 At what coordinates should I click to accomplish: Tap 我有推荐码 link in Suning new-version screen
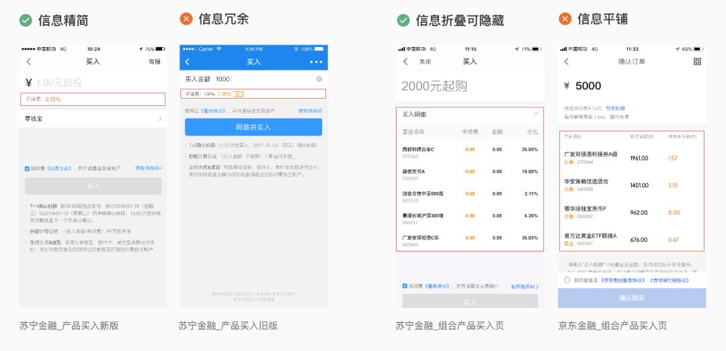point(148,168)
